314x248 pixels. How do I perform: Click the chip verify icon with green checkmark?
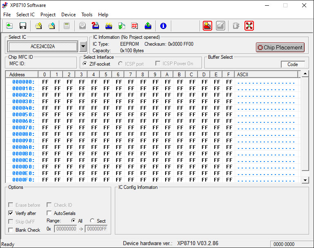[x=122, y=26]
